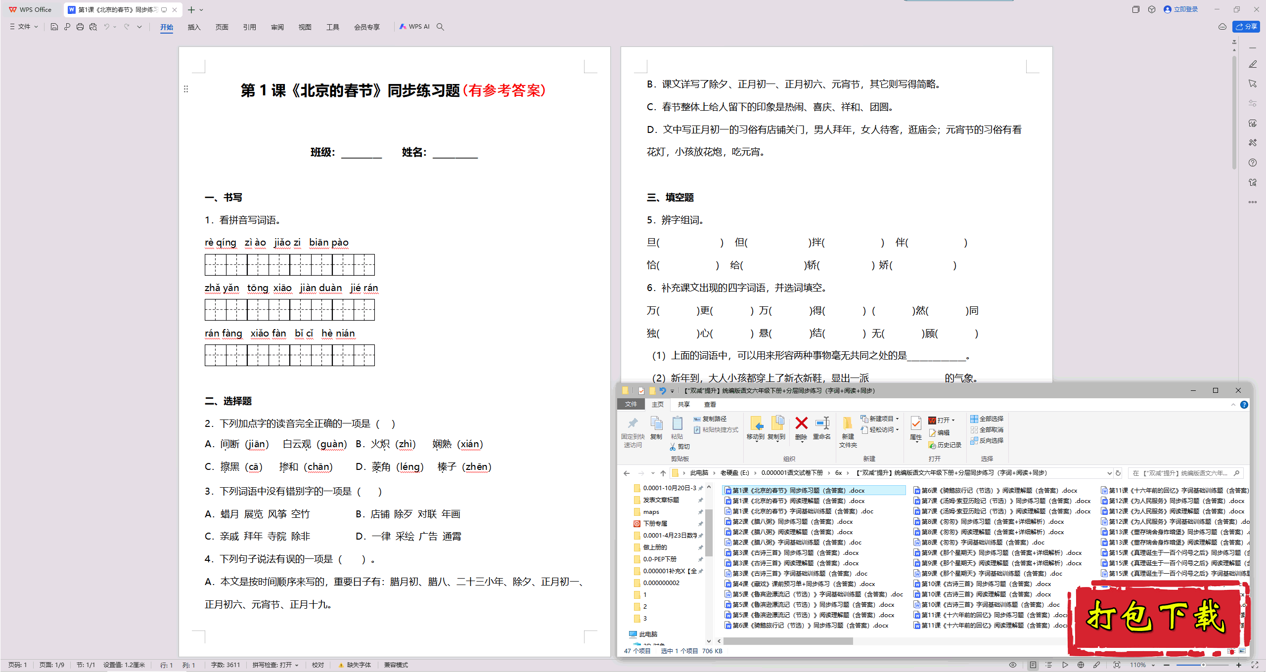1266x672 pixels.
Task: Open print preview icon in WPS toolbar
Action: 93,27
